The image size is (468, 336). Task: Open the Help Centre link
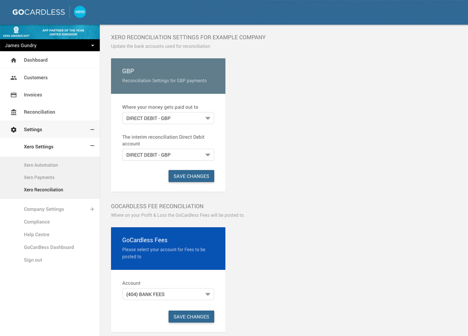(37, 235)
